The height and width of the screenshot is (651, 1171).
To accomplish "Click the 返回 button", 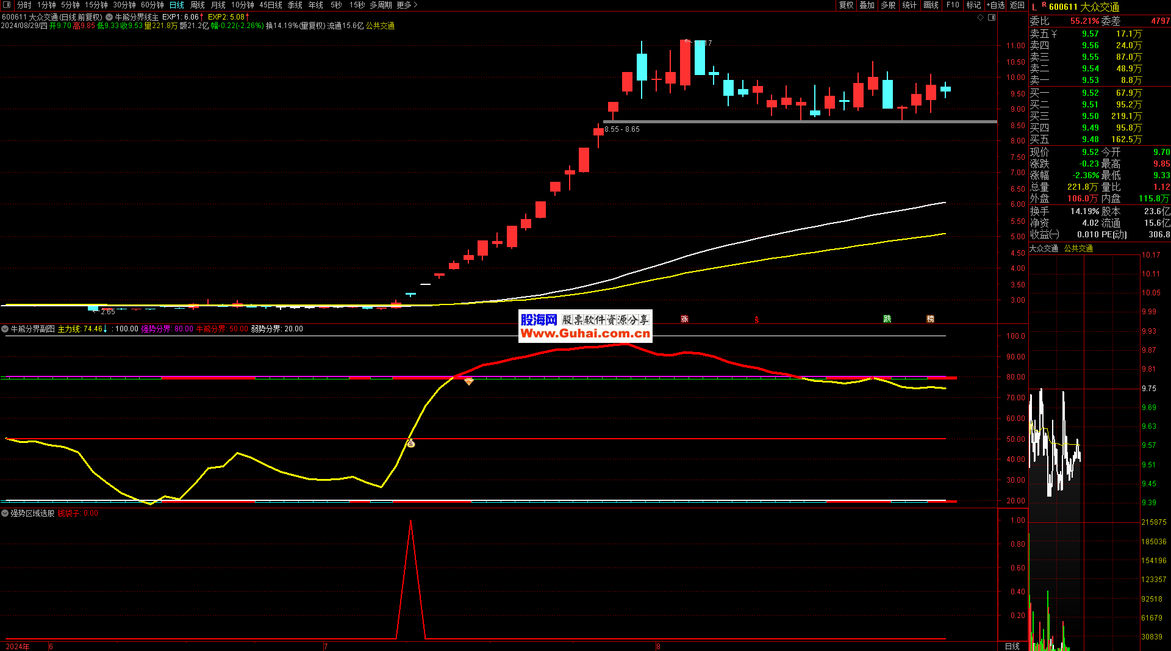I will pyautogui.click(x=1017, y=5).
